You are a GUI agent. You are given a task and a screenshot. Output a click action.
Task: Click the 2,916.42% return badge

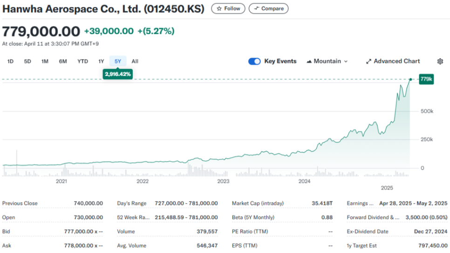tap(118, 74)
